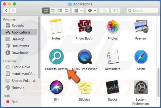The width and height of the screenshot is (161, 108).
Task: Go forward with the right arrow
Action: (x=13, y=11)
